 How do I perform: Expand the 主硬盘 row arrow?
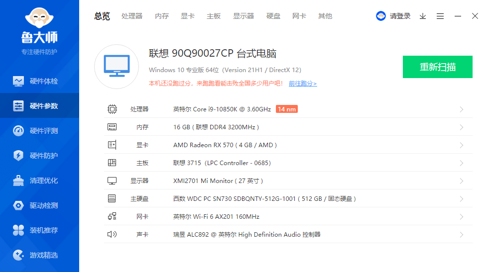[462, 199]
